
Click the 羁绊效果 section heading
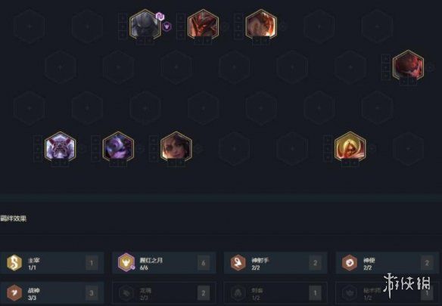click(14, 218)
